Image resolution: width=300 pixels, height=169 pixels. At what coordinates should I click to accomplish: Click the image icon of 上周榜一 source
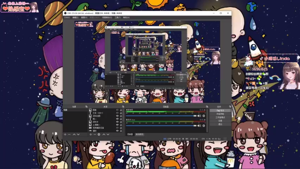tap(90, 125)
